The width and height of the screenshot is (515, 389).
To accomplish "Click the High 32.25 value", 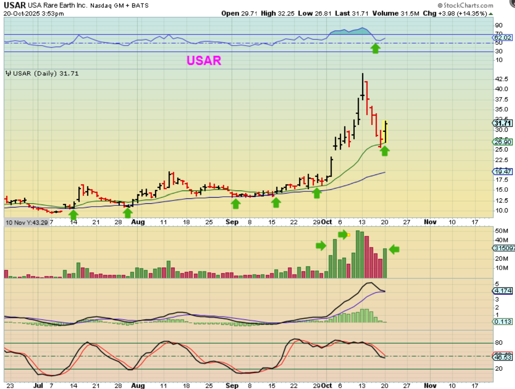I will [279, 13].
